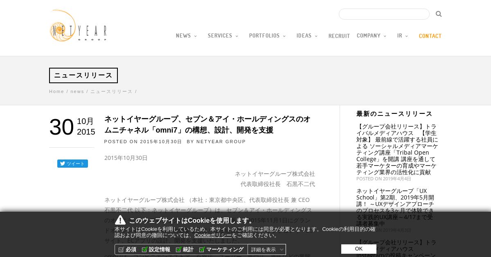Click the cookie warning triangle icon
The height and width of the screenshot is (257, 491).
point(120,220)
